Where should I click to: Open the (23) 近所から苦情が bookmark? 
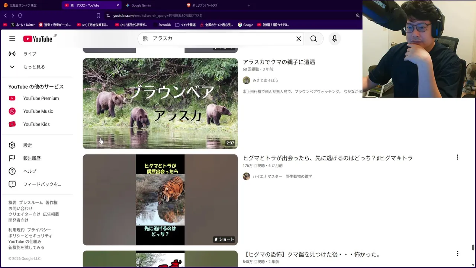pyautogui.click(x=131, y=25)
